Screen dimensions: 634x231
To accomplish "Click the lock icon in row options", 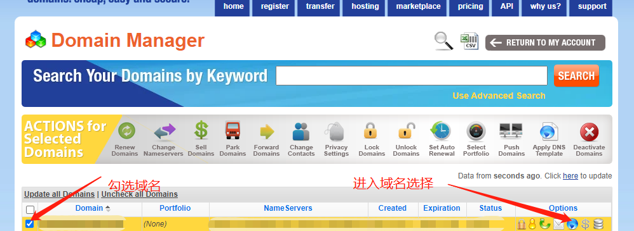I will click(x=521, y=224).
